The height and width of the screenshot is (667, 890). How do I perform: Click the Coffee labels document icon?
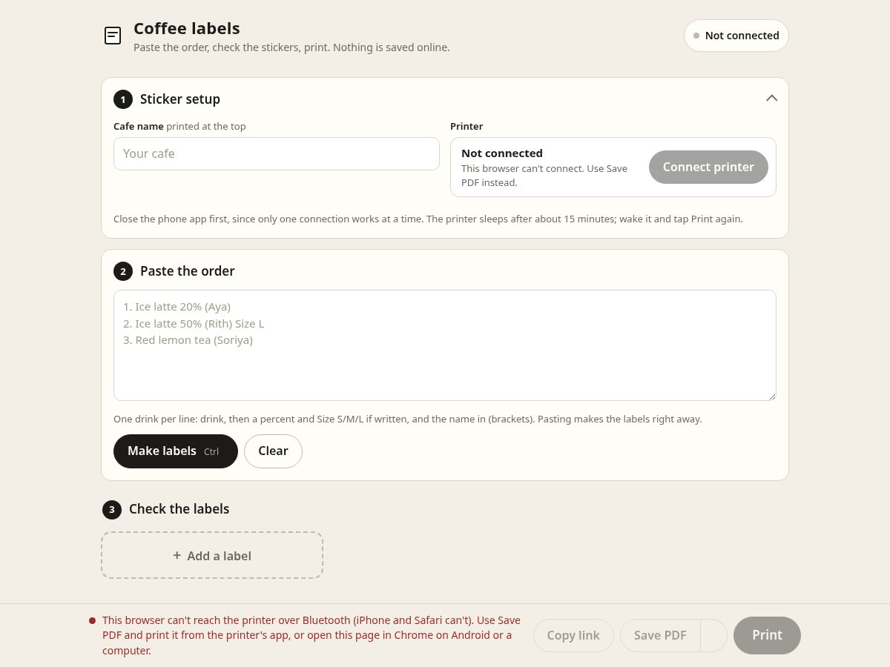(x=113, y=36)
